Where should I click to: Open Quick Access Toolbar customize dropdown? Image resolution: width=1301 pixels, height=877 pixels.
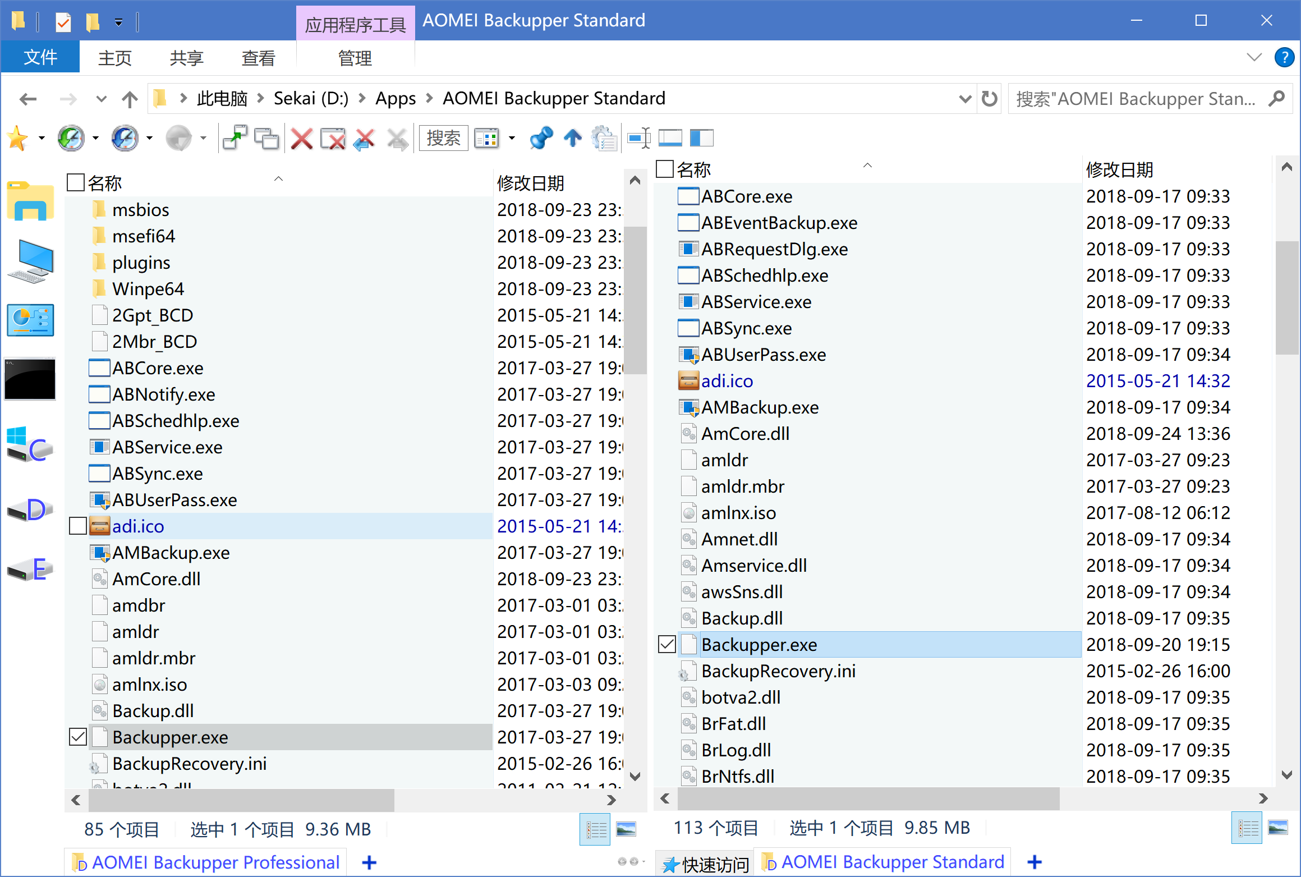[118, 22]
